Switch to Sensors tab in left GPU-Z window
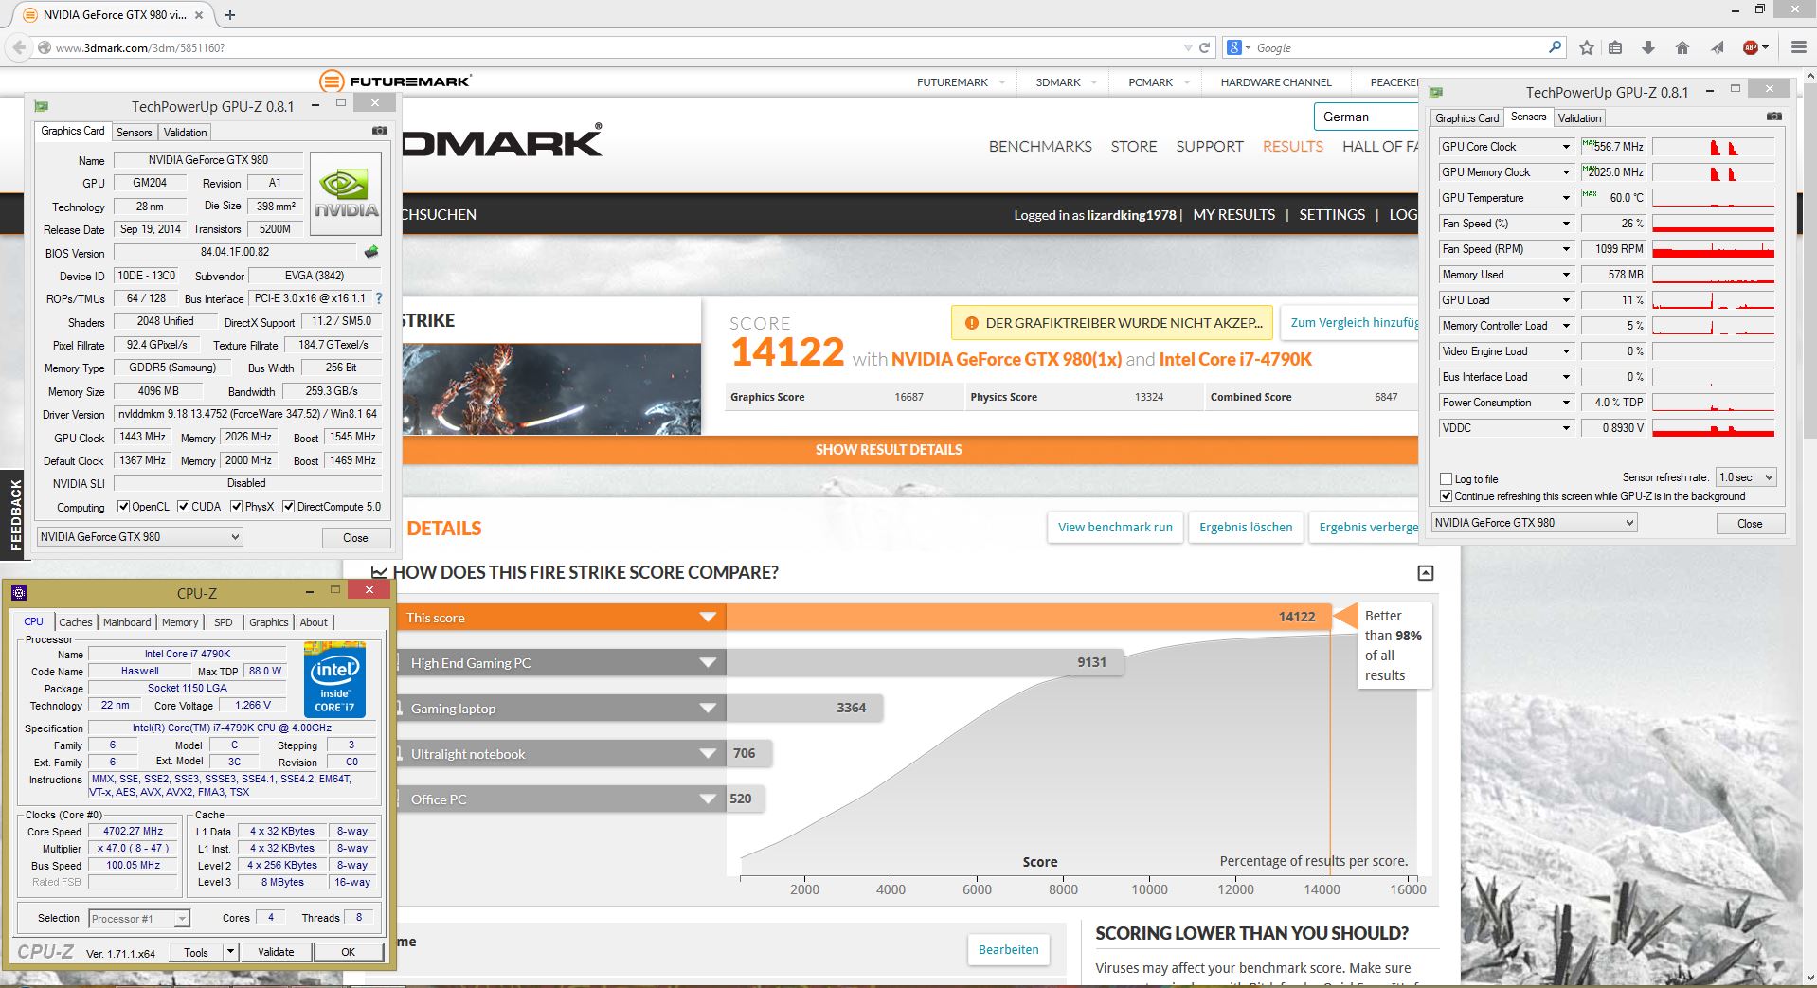The image size is (1817, 988). [x=134, y=133]
